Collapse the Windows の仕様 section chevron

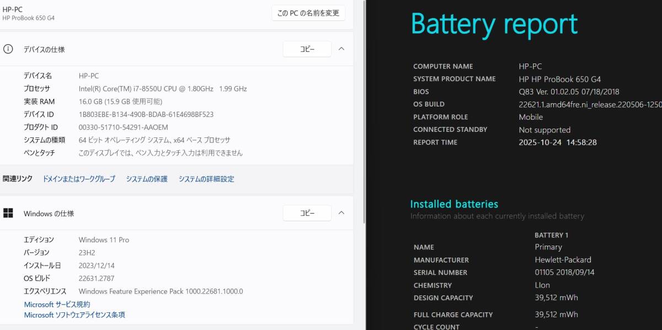341,213
